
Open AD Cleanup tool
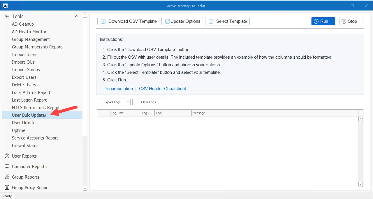(23, 24)
